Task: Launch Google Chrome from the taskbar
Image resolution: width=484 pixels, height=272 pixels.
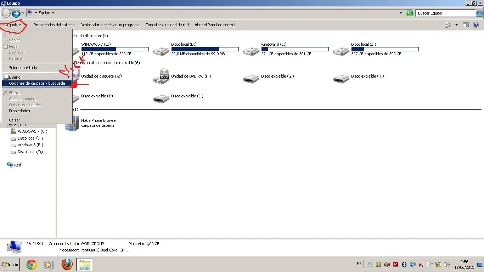Action: click(32, 265)
